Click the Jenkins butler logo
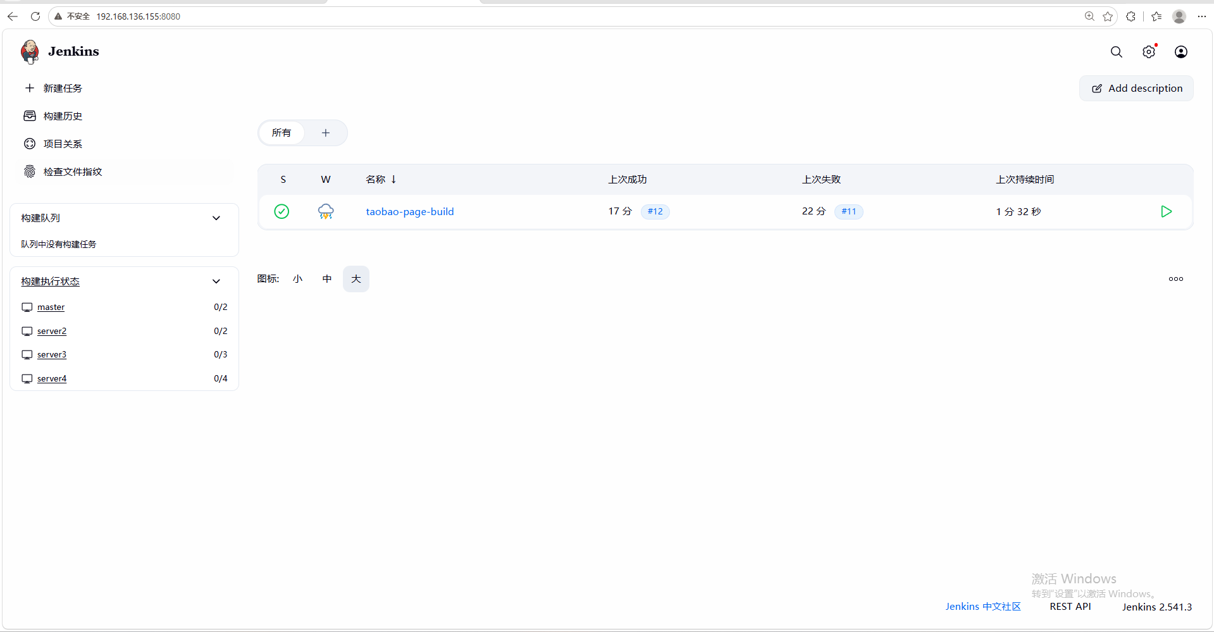The width and height of the screenshot is (1214, 632). 30,52
